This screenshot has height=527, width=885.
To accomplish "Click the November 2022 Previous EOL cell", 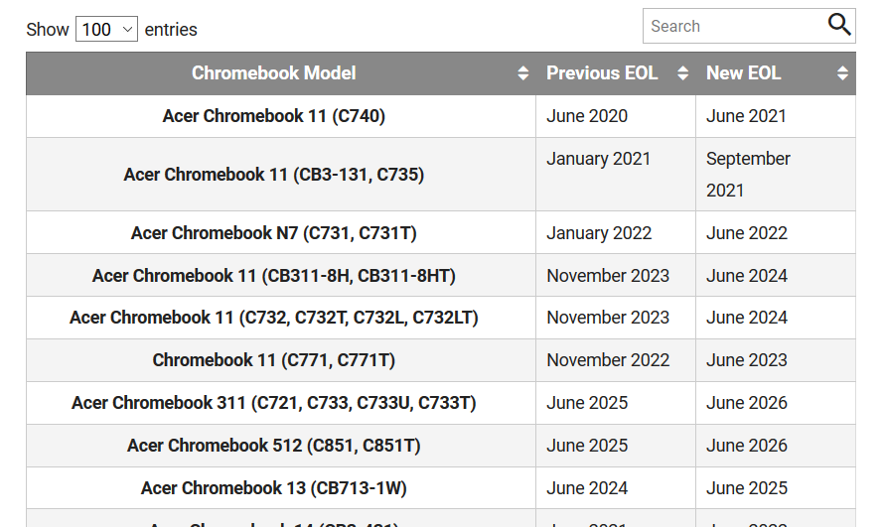I will pyautogui.click(x=616, y=360).
